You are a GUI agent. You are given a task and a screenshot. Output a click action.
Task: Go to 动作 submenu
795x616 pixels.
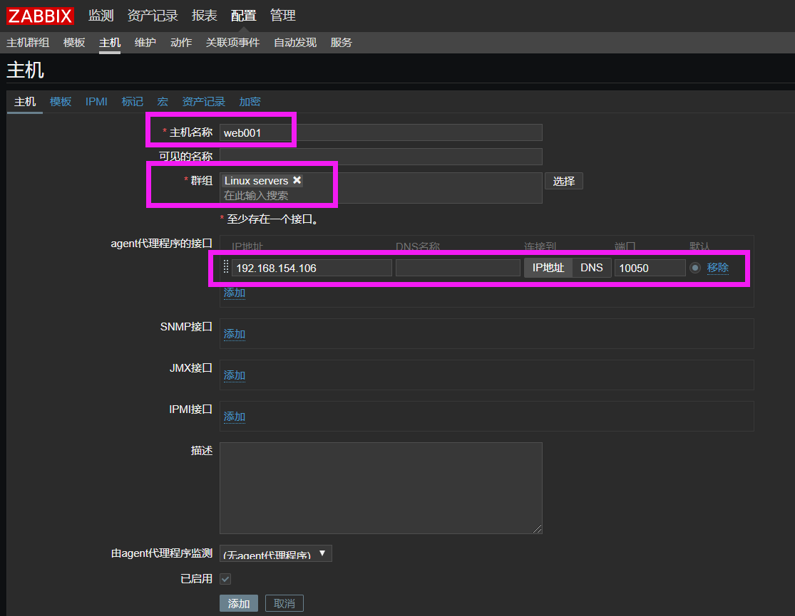click(181, 43)
